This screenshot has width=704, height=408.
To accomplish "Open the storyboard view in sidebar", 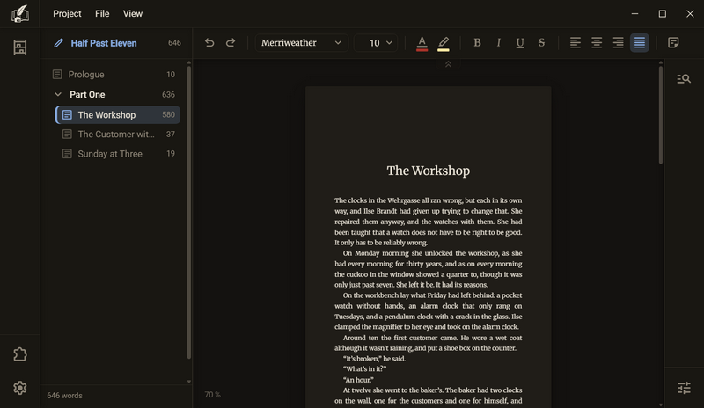I will 19,47.
